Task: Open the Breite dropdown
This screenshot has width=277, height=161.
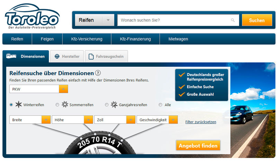Action: click(x=30, y=120)
